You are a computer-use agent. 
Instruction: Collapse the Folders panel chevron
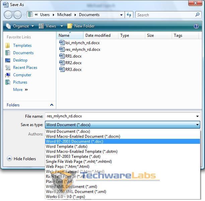(52, 105)
